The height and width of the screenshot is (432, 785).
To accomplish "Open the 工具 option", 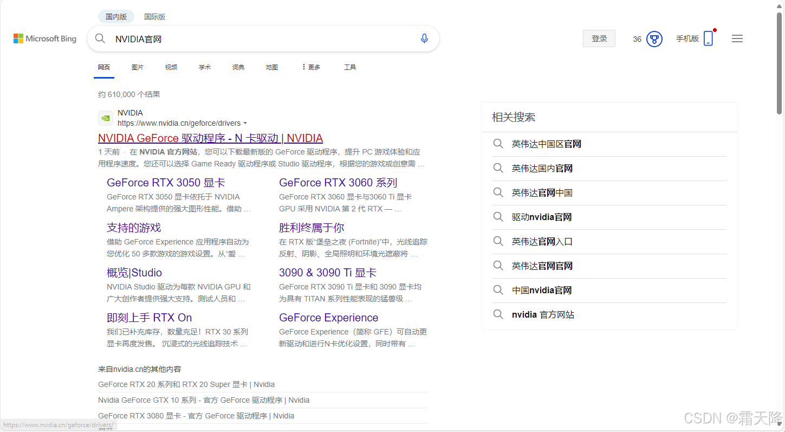I will (350, 67).
